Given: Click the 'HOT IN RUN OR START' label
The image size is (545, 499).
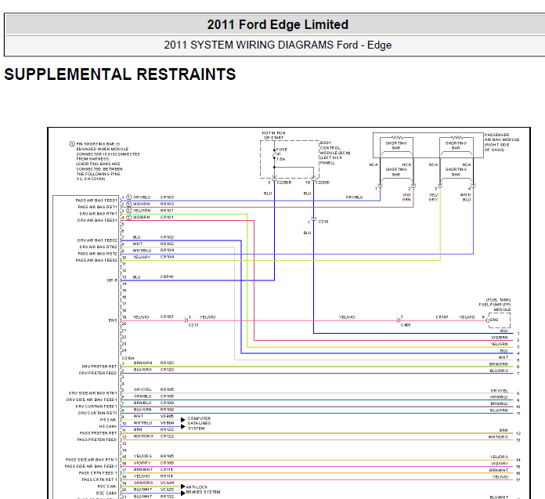Looking at the screenshot, I should point(273,136).
